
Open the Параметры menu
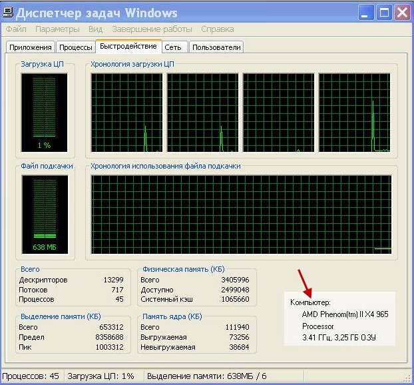click(x=57, y=29)
